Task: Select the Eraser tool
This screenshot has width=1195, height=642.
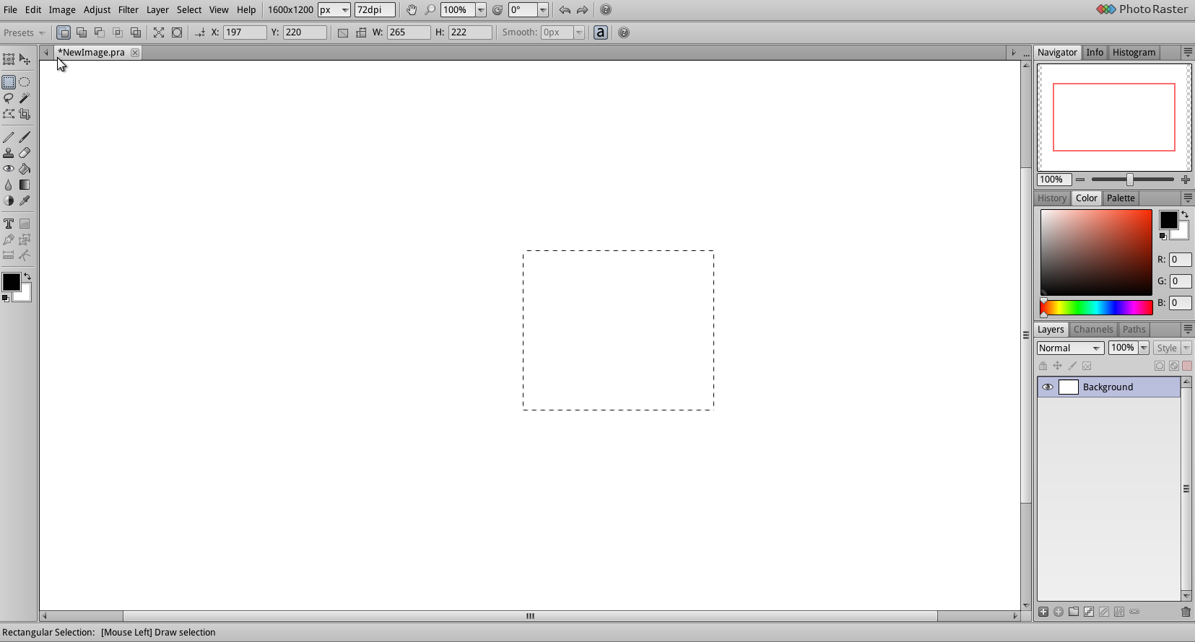Action: [x=25, y=153]
